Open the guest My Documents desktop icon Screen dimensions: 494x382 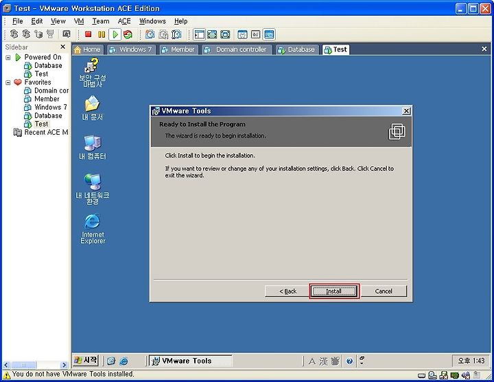point(92,108)
